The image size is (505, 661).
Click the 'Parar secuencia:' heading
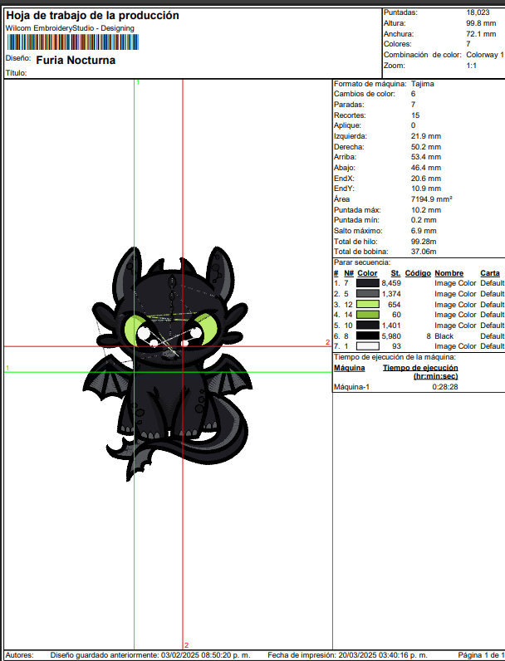[x=362, y=262]
